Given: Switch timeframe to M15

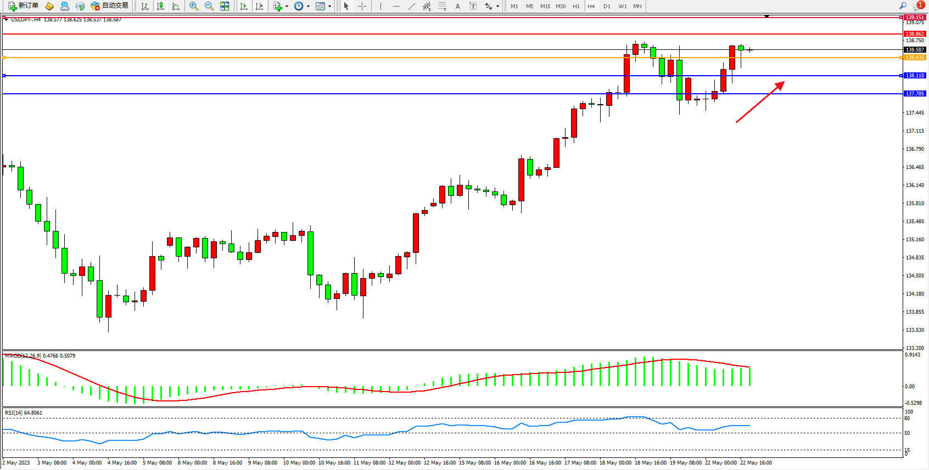Looking at the screenshot, I should pyautogui.click(x=545, y=7).
